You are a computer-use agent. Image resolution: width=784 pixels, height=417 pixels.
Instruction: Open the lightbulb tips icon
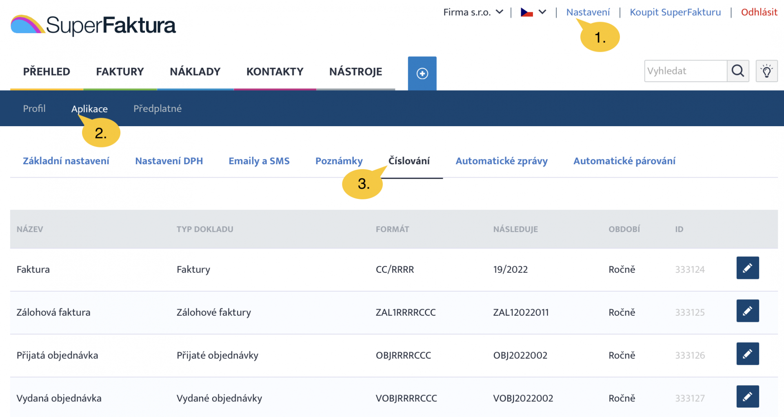(766, 71)
